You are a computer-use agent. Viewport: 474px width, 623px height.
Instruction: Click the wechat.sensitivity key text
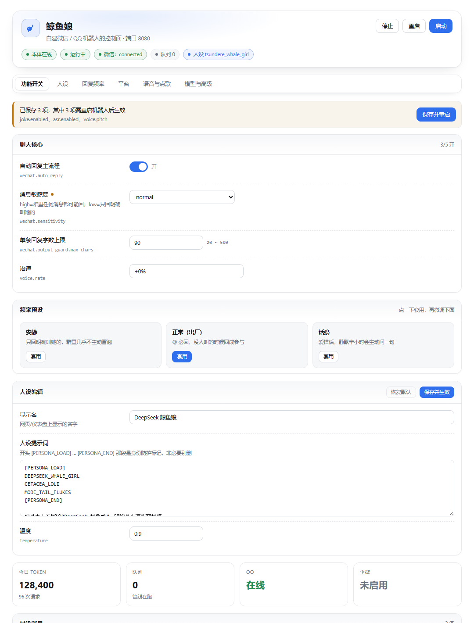click(x=43, y=222)
